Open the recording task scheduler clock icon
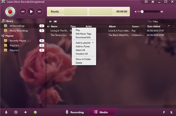The width and height of the screenshot is (176, 116). (x=16, y=112)
